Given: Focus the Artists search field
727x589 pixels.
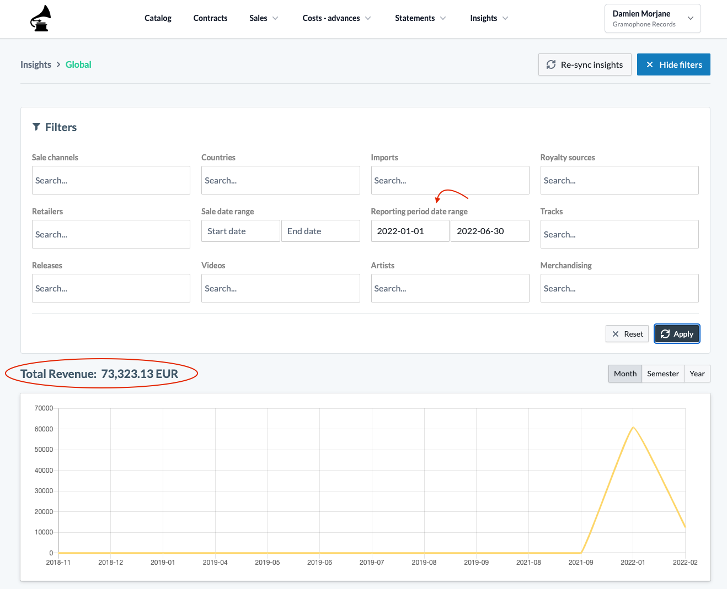Looking at the screenshot, I should 450,288.
